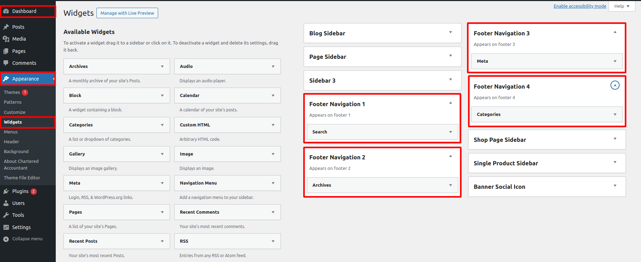Expand the Blog Sidebar widget area
641x262 pixels.
451,32
